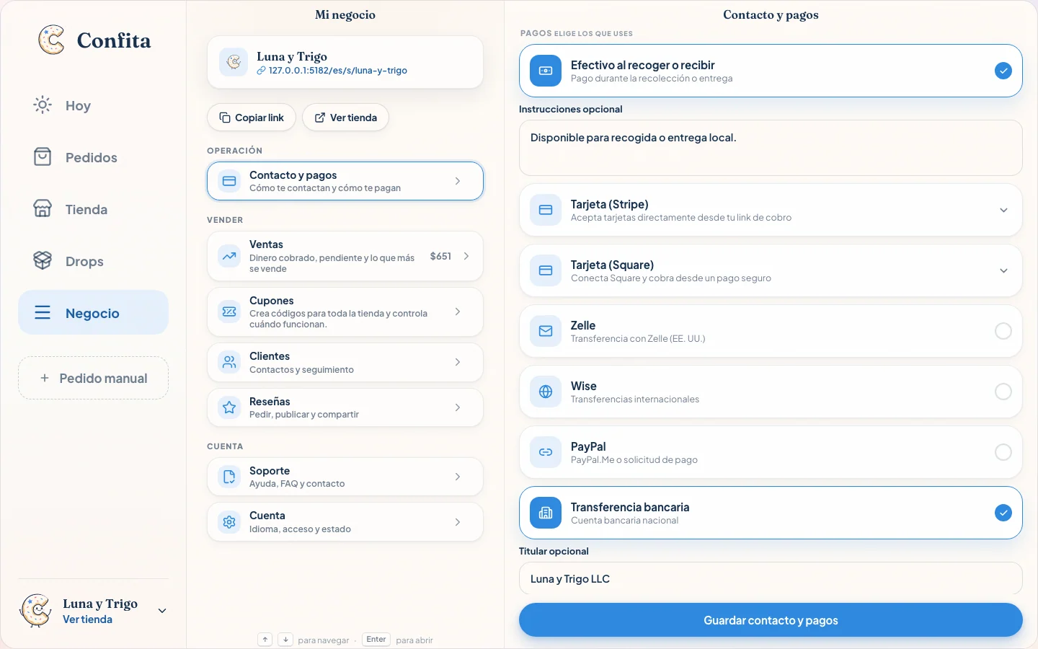
Task: Click the Enter key hint
Action: click(376, 640)
